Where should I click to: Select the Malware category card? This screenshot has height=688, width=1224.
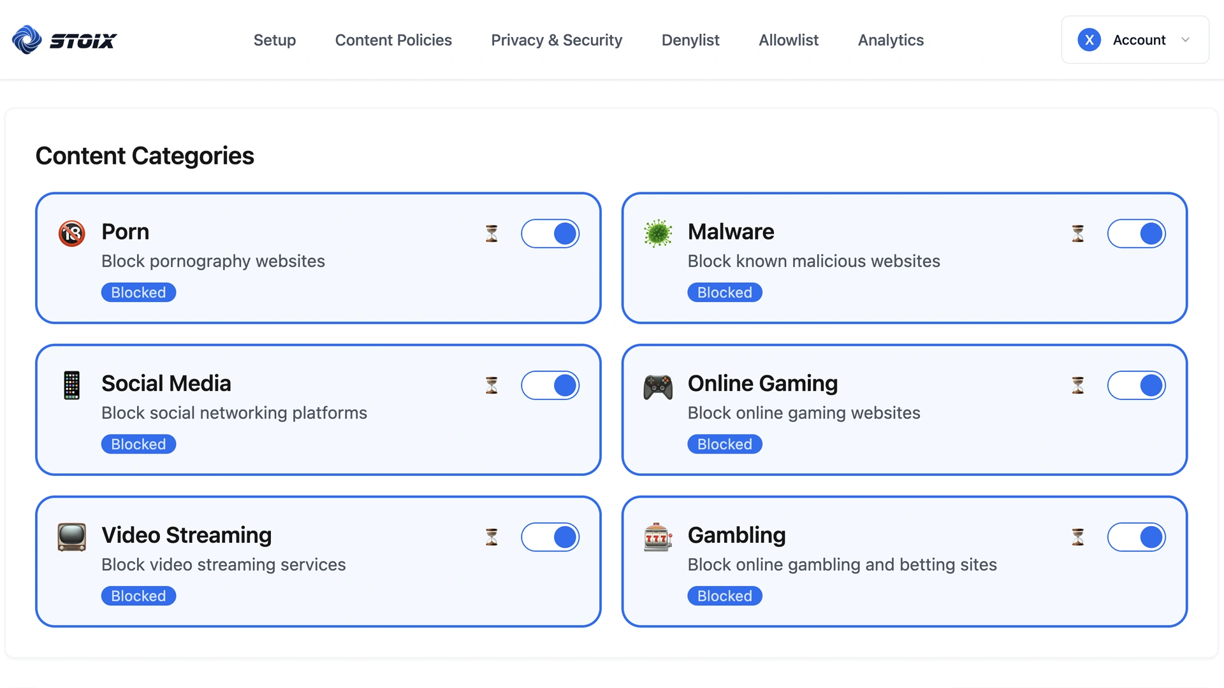[x=905, y=257]
